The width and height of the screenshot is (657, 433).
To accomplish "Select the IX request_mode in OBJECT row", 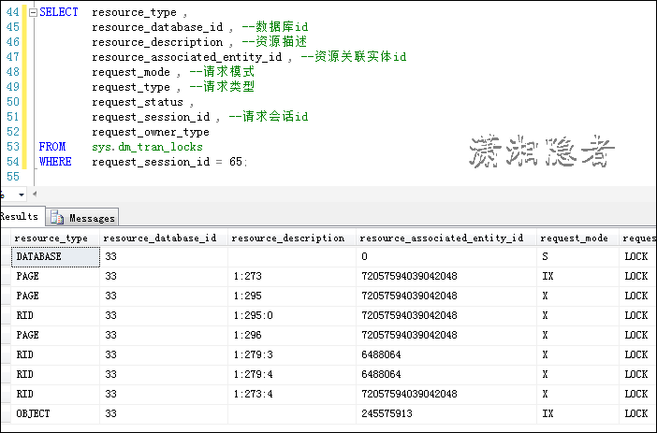I will [x=577, y=413].
